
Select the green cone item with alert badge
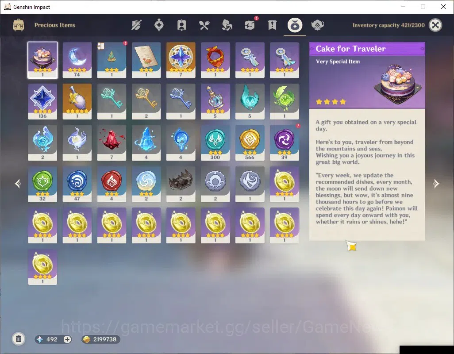(x=112, y=60)
